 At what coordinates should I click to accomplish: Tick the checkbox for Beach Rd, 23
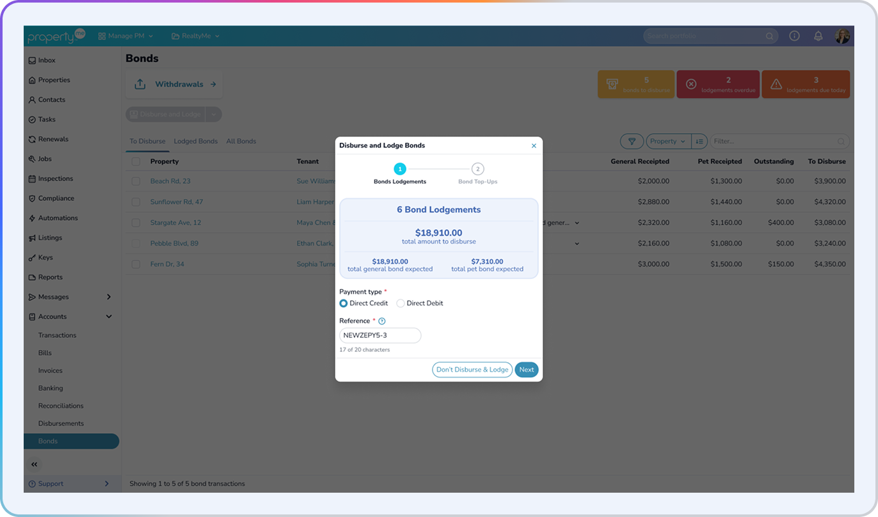point(136,181)
